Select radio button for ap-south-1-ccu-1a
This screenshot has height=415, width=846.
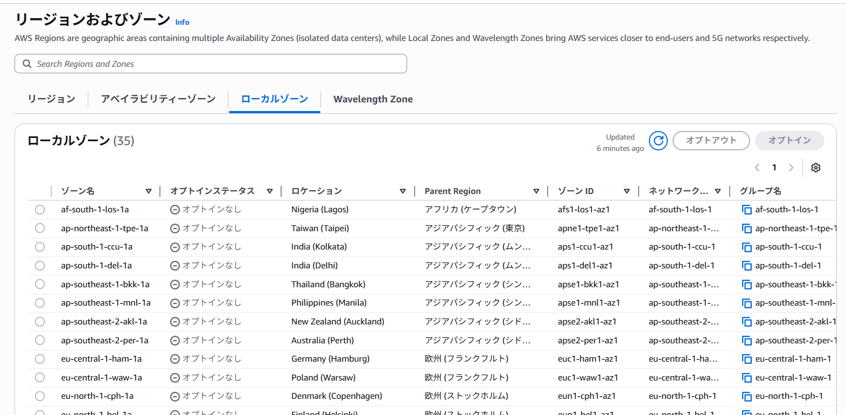(40, 247)
